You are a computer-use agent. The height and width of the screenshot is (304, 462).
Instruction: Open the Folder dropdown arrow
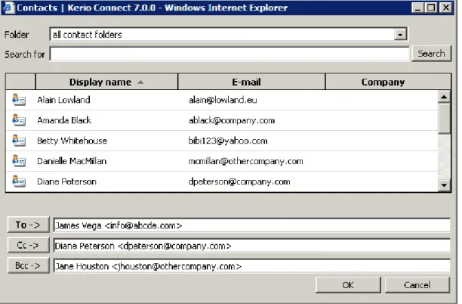400,35
